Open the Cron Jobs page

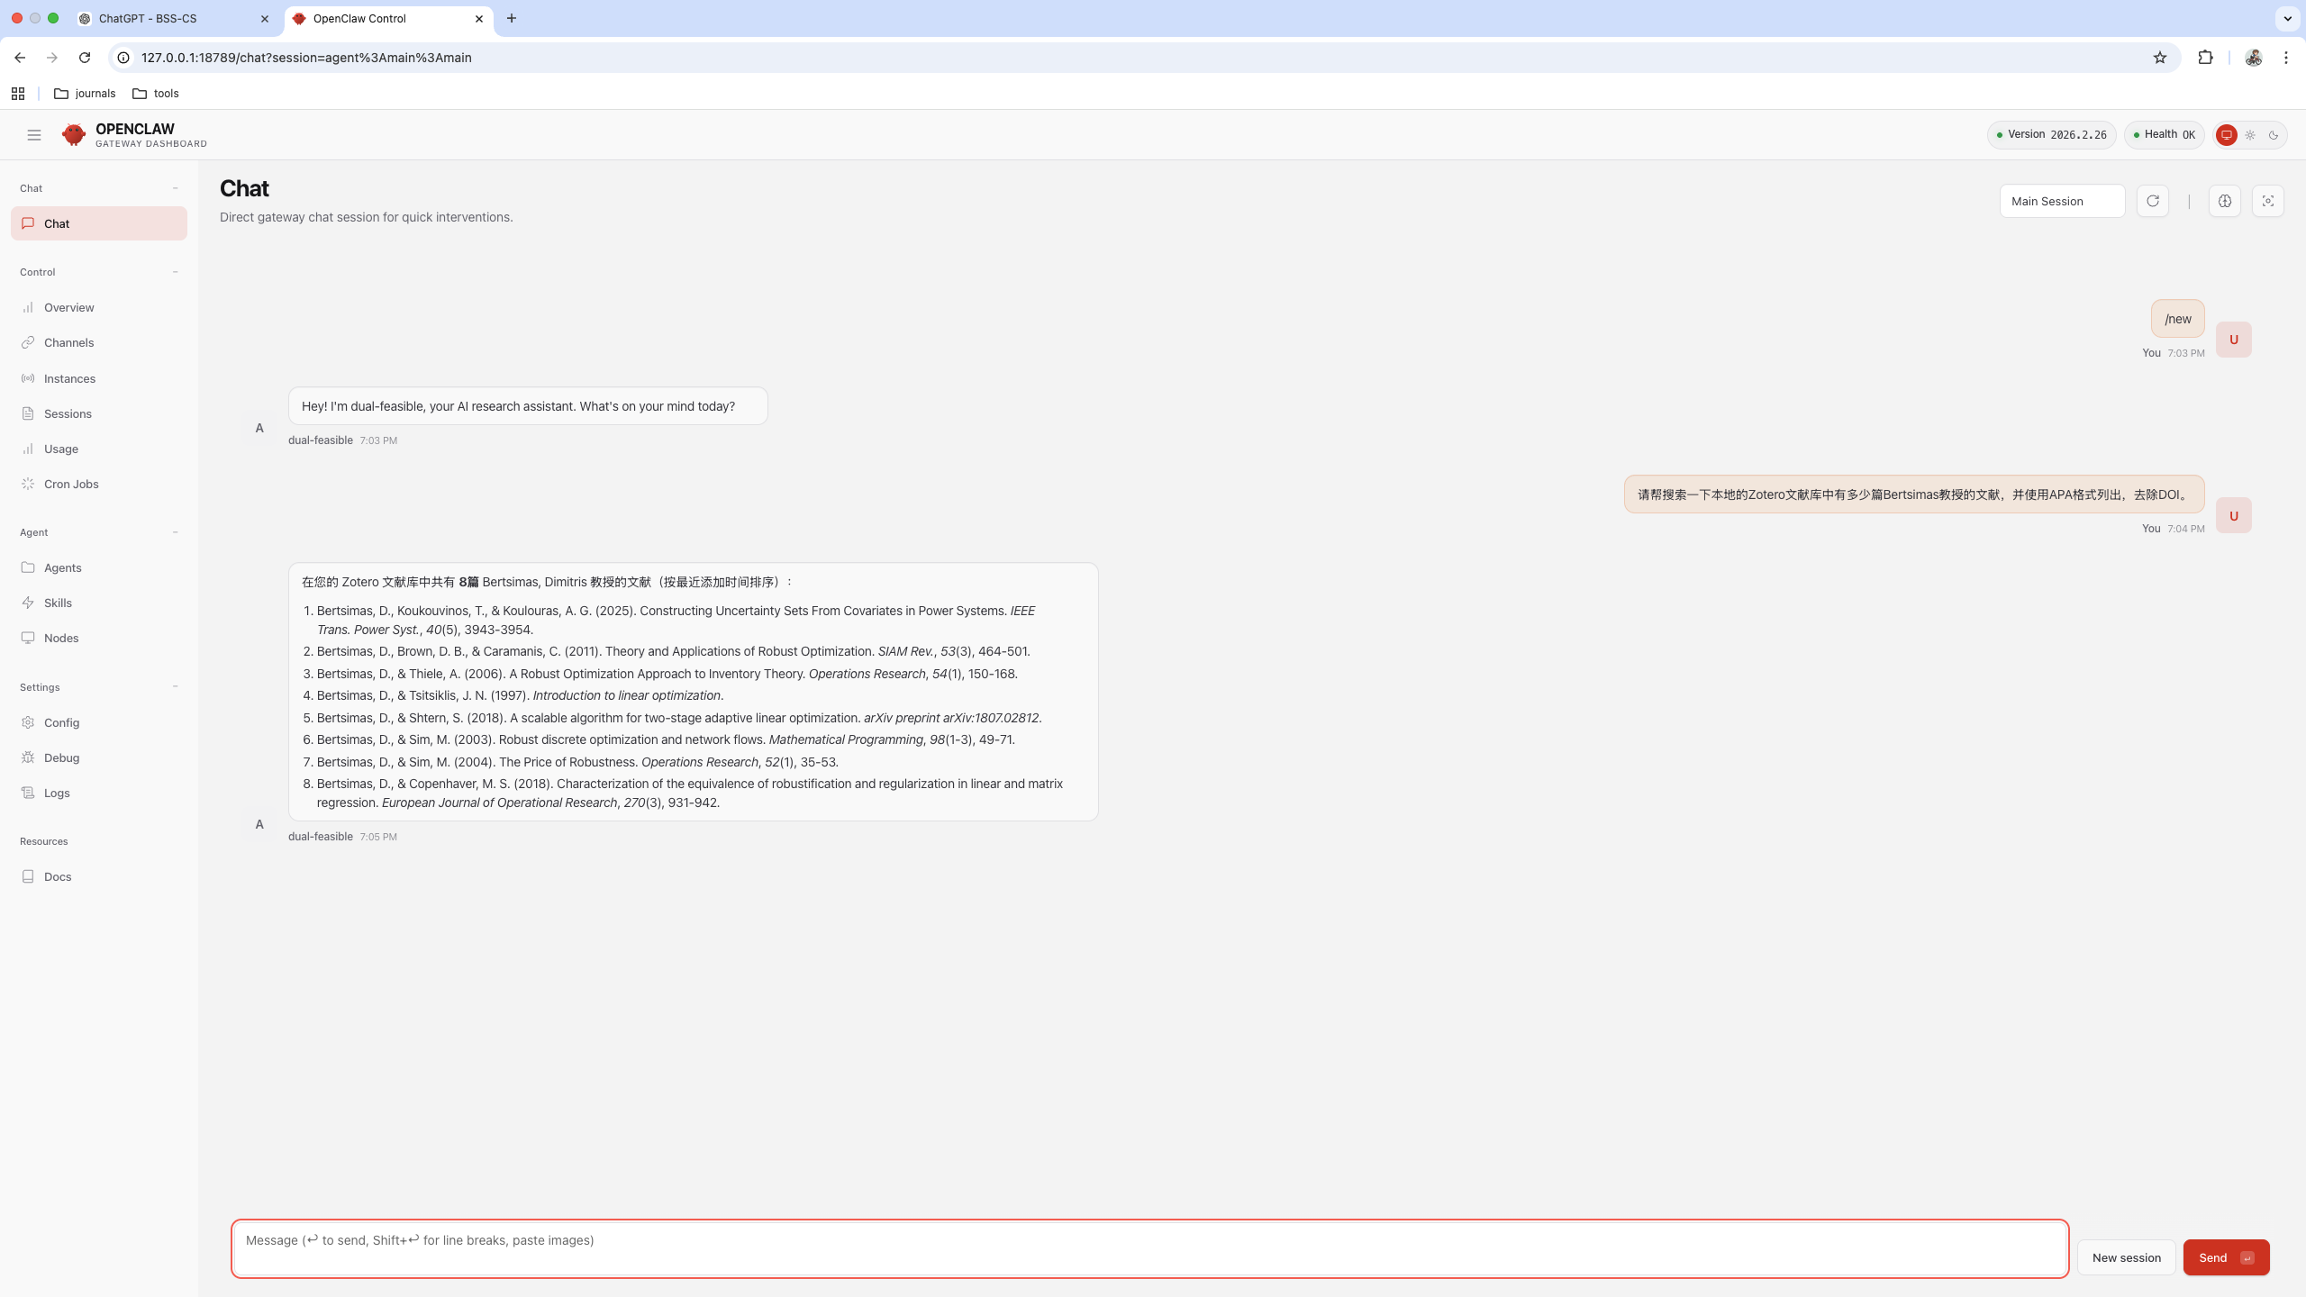pos(71,484)
